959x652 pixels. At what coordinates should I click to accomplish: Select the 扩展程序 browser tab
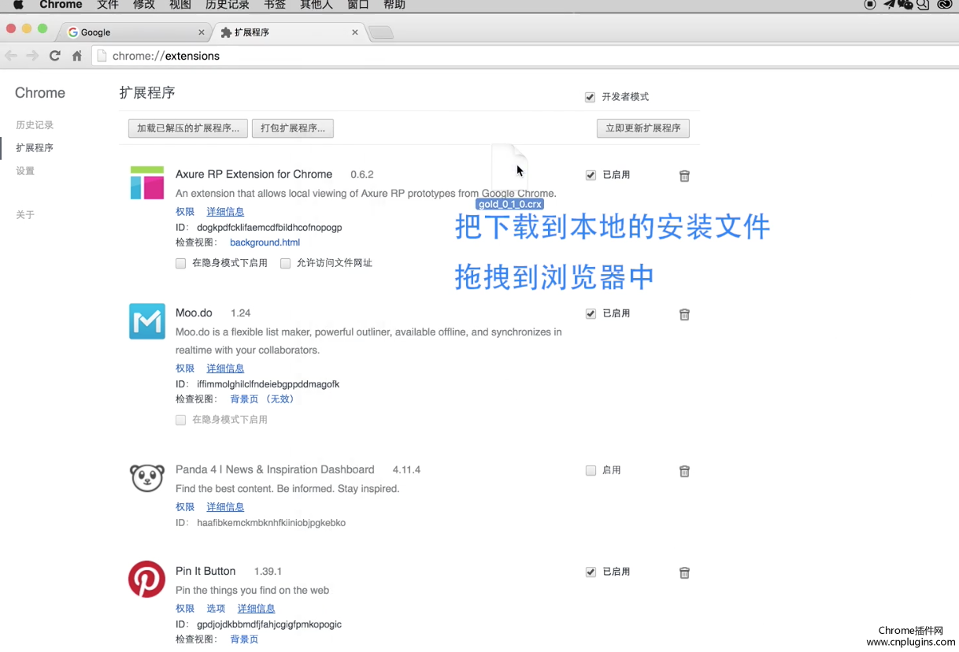[x=288, y=32]
